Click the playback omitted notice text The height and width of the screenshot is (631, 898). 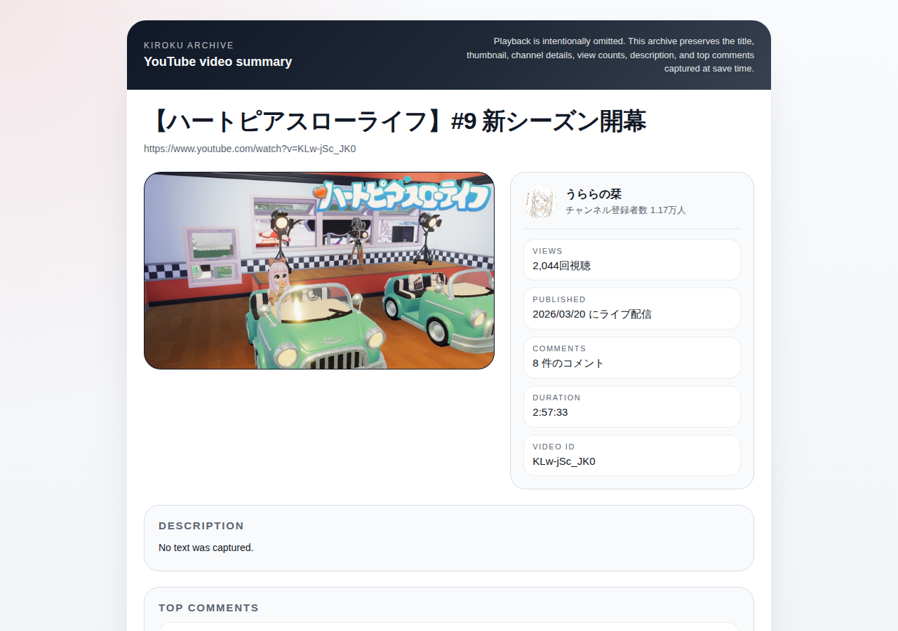(x=610, y=55)
